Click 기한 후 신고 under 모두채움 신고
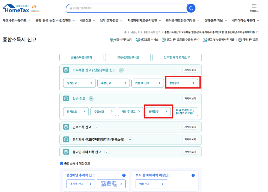 [148, 83]
